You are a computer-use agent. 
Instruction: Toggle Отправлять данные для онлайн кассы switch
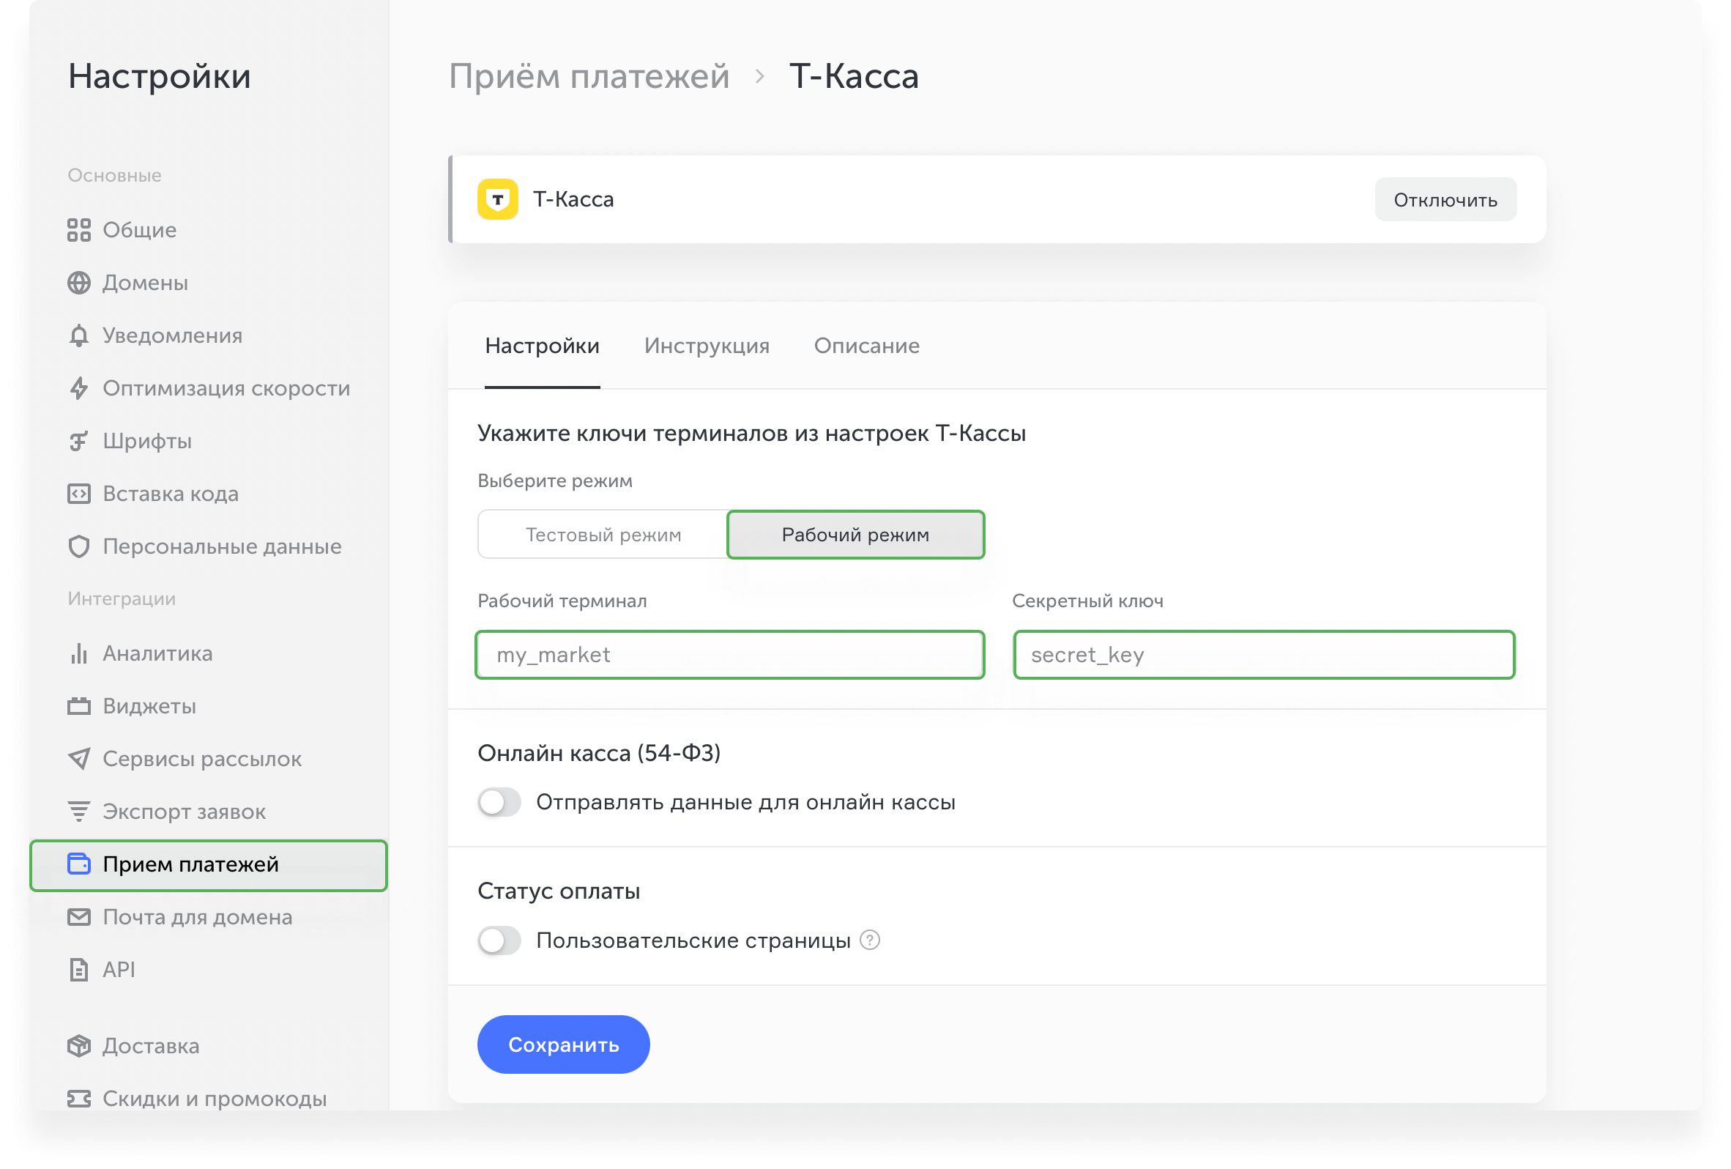pyautogui.click(x=499, y=804)
